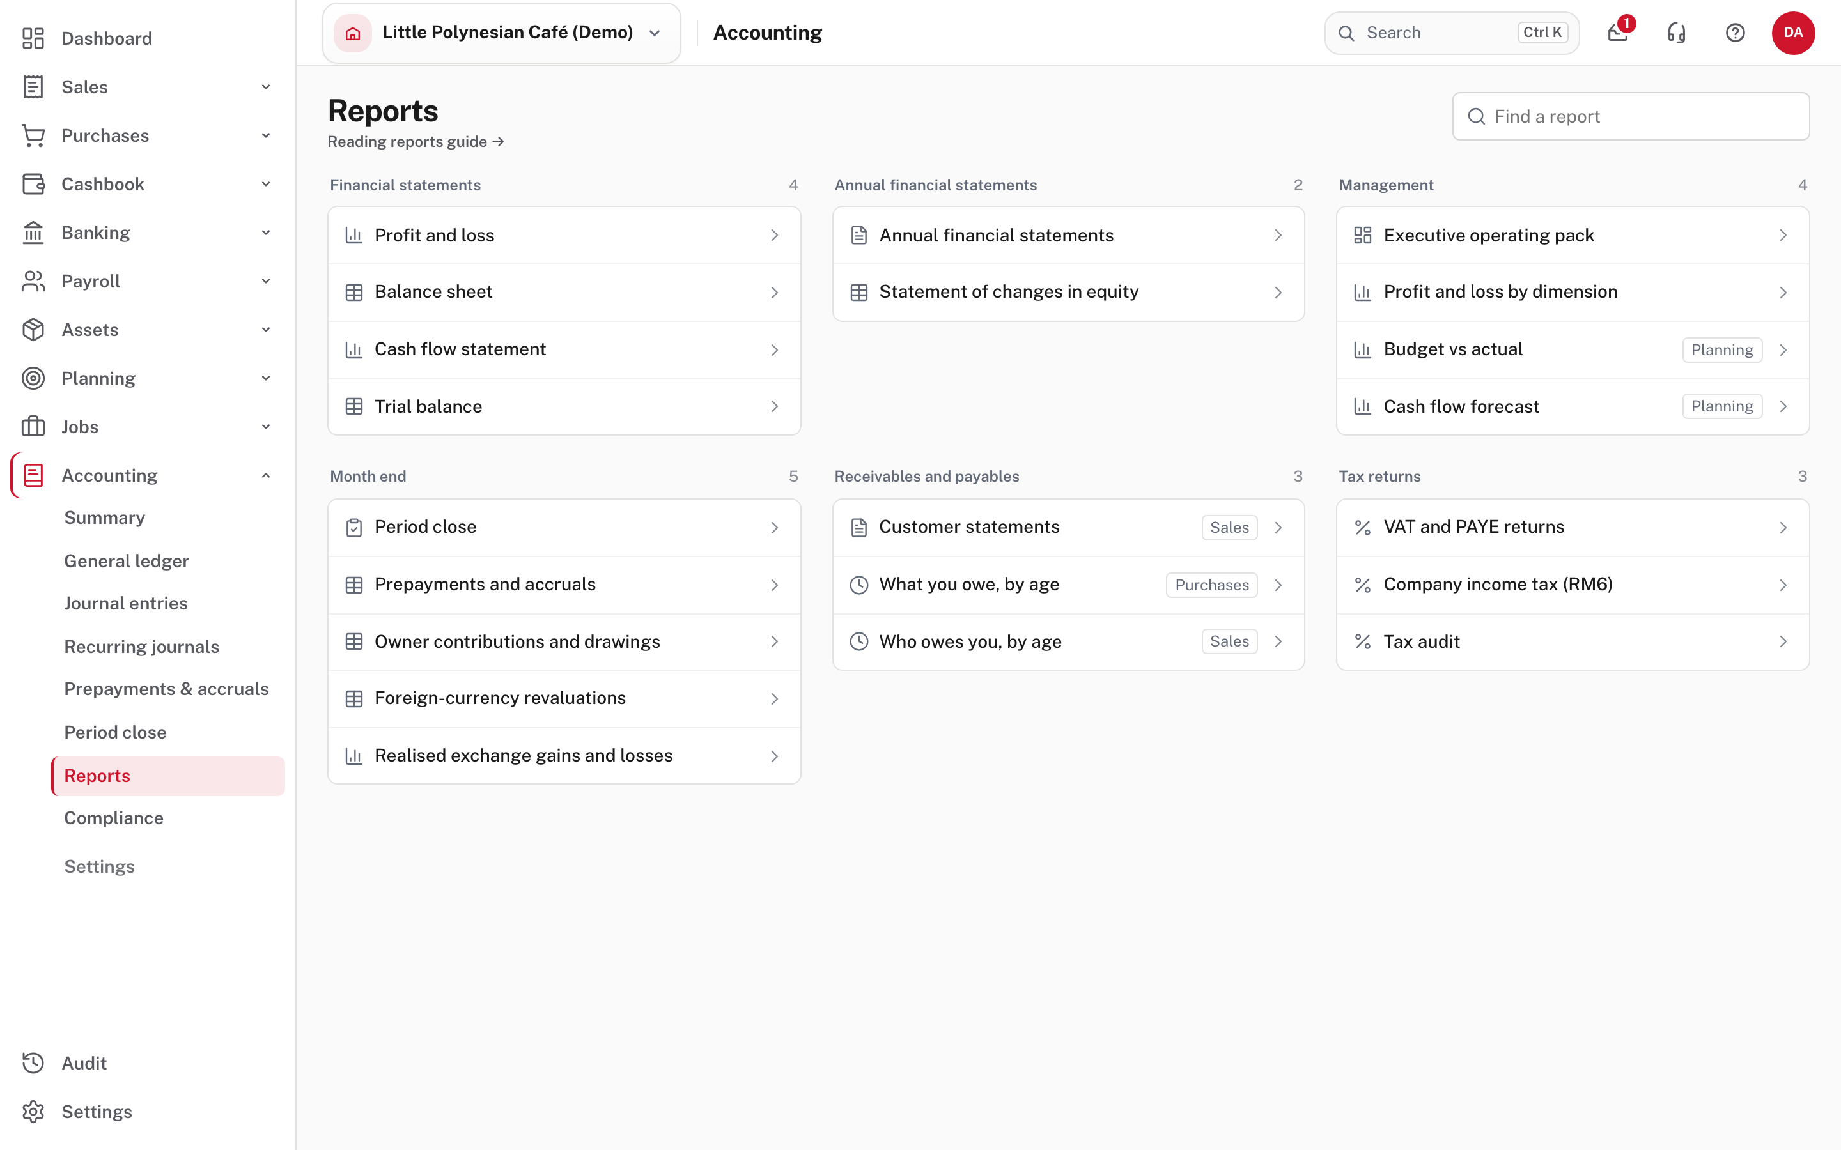Expand the Purchases menu chevron
The height and width of the screenshot is (1150, 1841).
[x=265, y=135]
